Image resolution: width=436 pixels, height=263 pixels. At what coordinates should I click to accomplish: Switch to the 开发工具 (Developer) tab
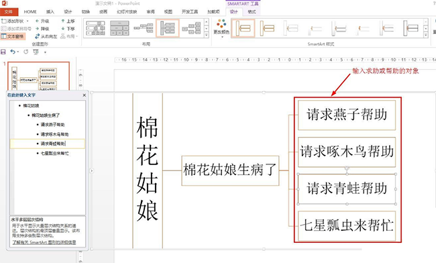(190, 11)
